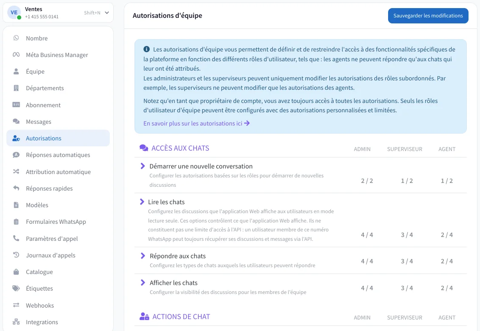480x331 pixels.
Task: Click the reply arrow icon for Réponses rapides
Action: tap(16, 188)
